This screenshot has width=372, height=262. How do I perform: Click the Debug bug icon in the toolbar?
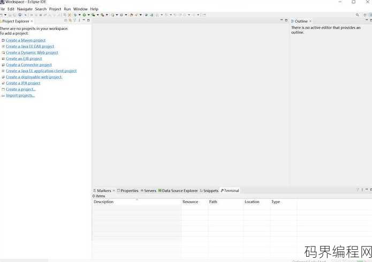[75, 15]
